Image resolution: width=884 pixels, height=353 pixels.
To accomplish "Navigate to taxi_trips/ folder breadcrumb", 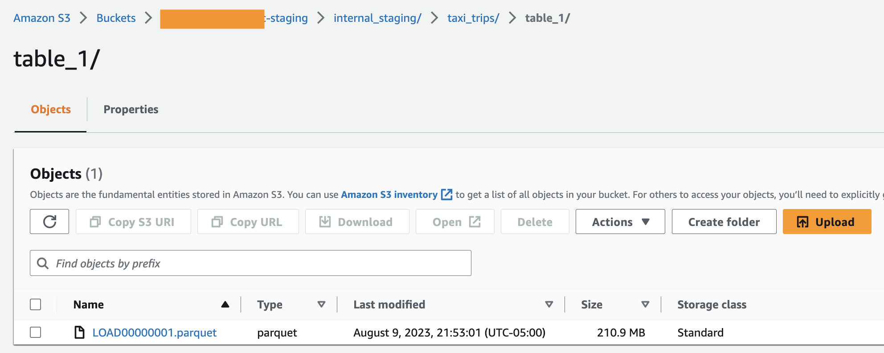I will (473, 18).
